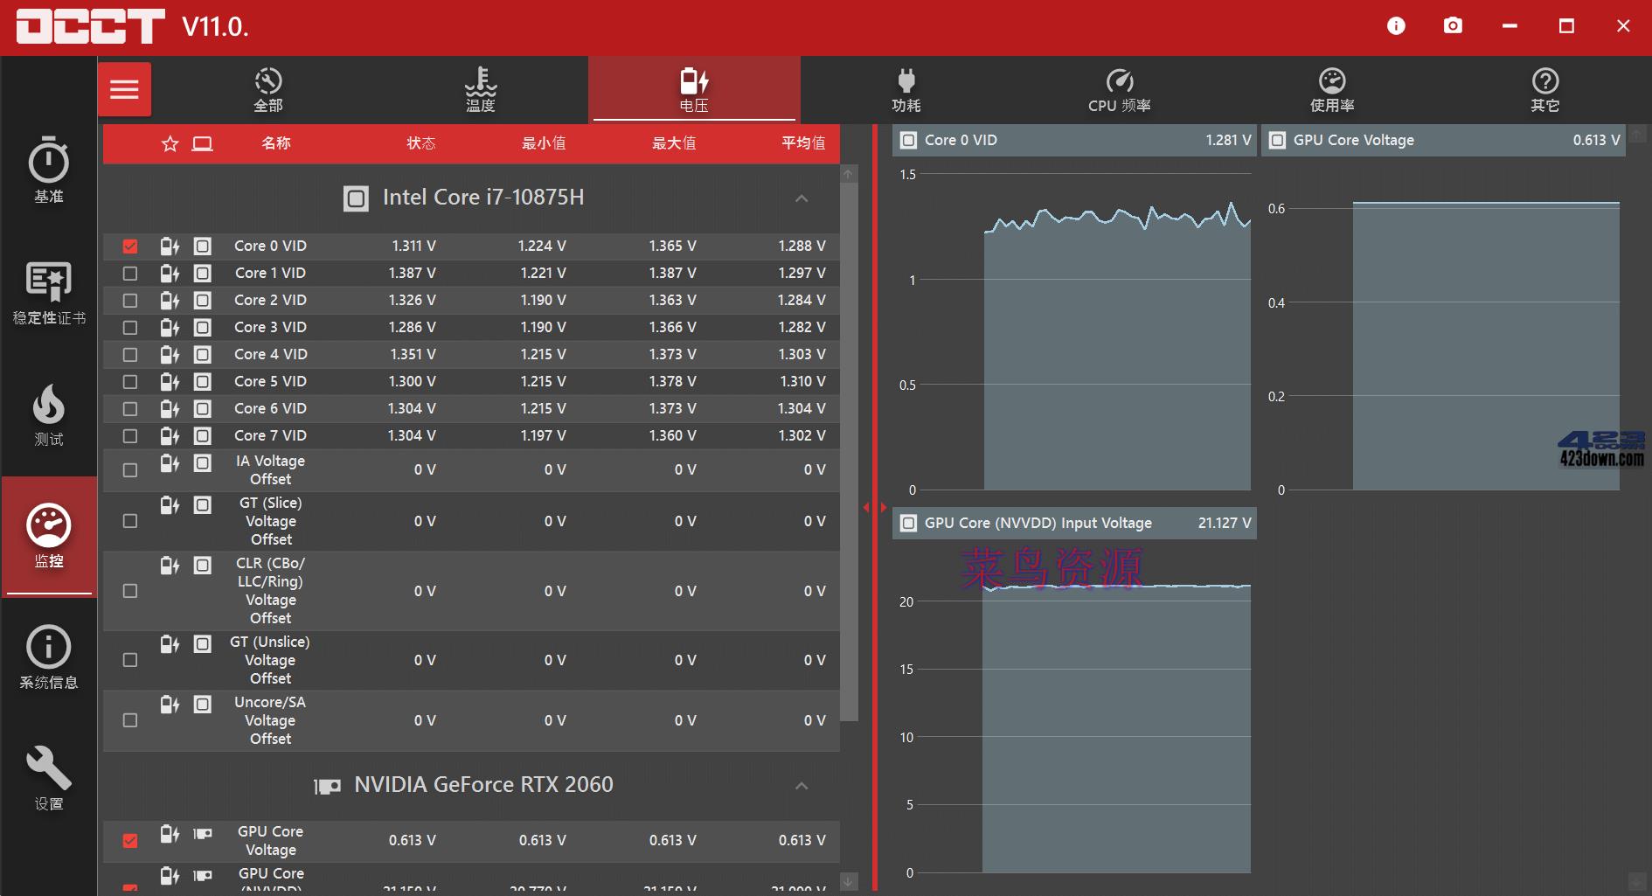Collapse the NVIDIA GeForce RTX 2060 group
This screenshot has width=1652, height=896.
point(802,786)
